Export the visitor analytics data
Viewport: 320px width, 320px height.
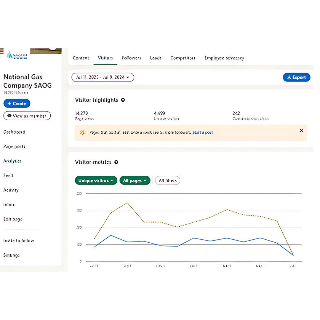[296, 77]
